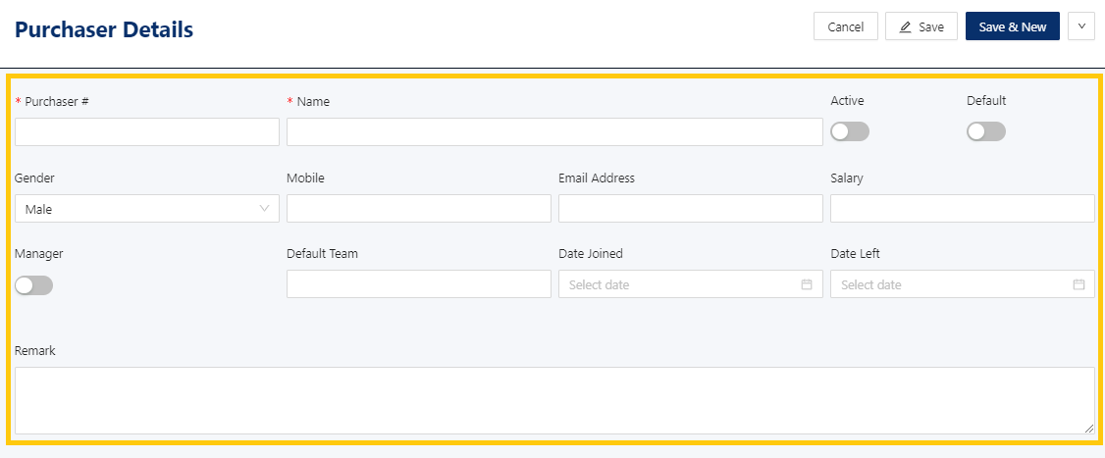Click the Email Address input field
Screen dimensions: 1105x458
691,209
